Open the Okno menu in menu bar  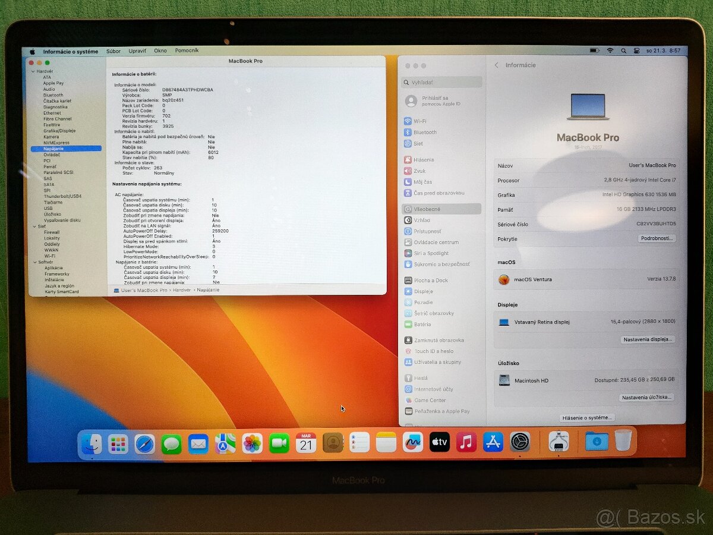click(160, 51)
